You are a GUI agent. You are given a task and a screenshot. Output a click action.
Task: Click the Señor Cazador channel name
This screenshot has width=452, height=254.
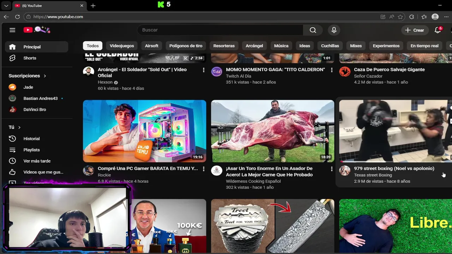coord(368,76)
